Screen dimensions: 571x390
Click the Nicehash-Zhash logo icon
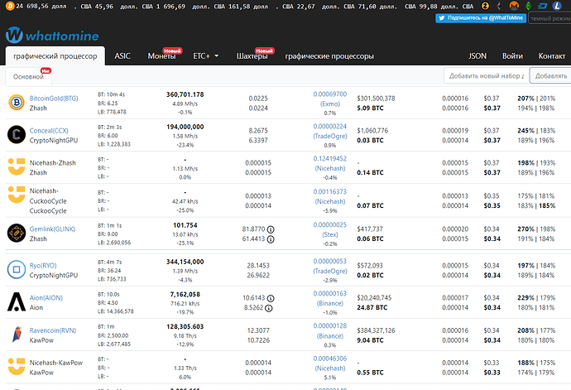pyautogui.click(x=17, y=167)
